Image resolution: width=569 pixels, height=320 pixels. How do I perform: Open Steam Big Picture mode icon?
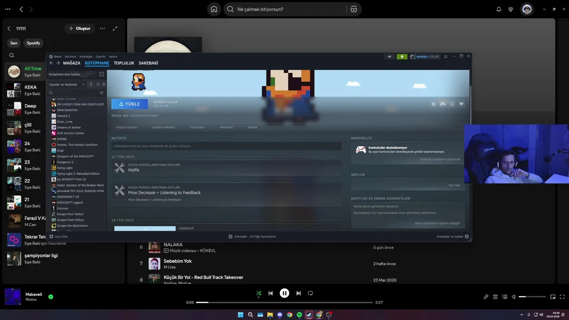pos(446,56)
